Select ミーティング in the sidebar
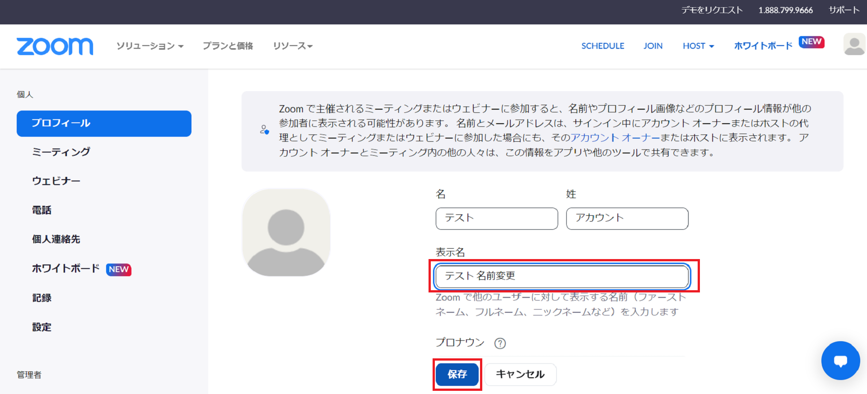Image resolution: width=867 pixels, height=394 pixels. click(61, 152)
